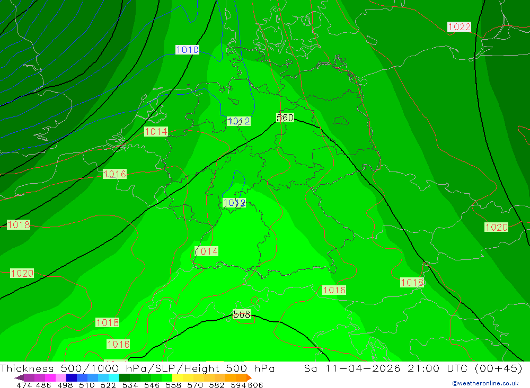Click the dark purple arrow at legend start

point(19,377)
